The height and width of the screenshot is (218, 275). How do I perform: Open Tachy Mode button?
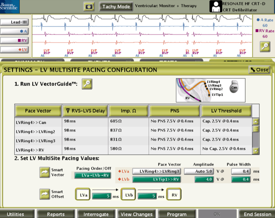click(x=116, y=7)
